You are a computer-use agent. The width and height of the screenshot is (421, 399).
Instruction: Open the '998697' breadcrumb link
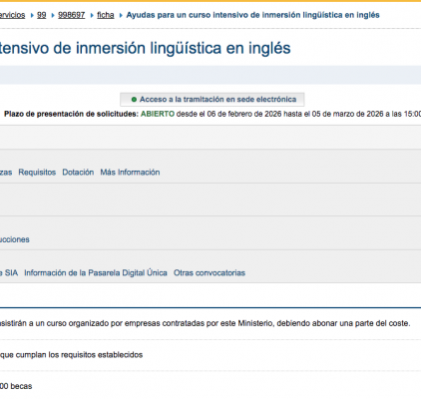pos(72,15)
